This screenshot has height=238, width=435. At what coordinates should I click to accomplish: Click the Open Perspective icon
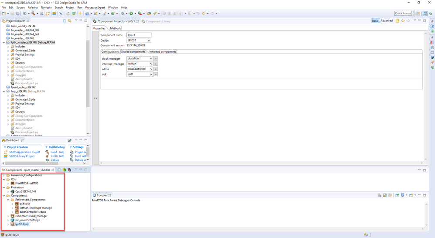(418, 14)
